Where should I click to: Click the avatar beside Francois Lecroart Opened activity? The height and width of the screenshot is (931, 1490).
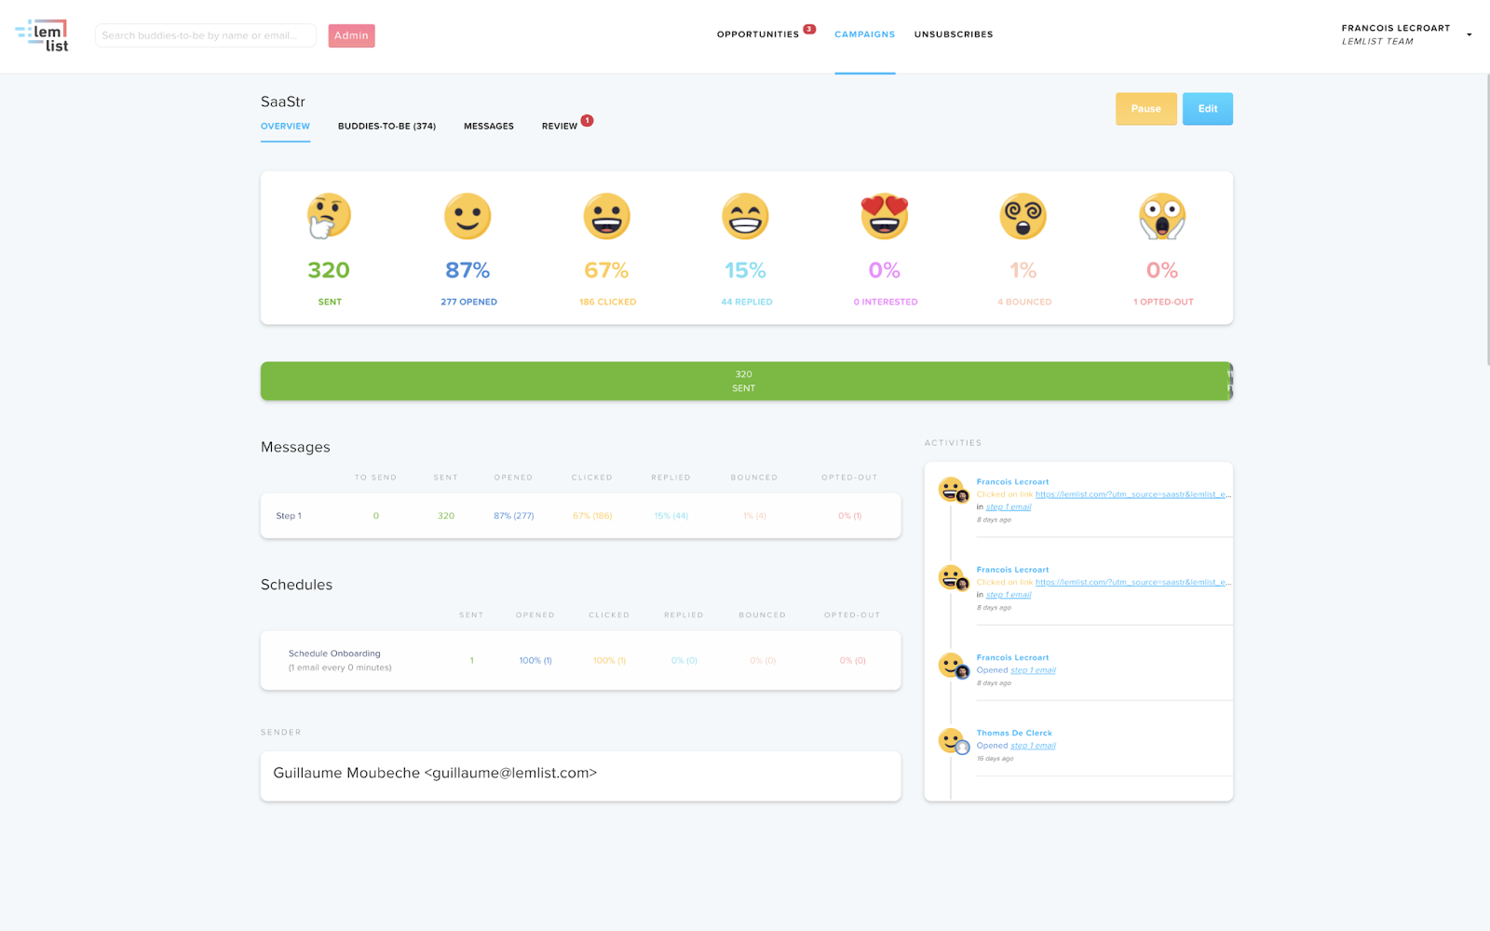952,666
